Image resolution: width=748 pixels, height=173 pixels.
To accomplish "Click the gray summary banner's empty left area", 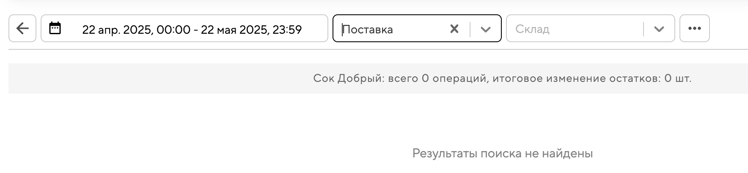I will pos(127,78).
